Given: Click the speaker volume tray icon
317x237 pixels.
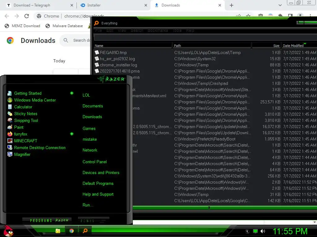Looking at the screenshot, I should (263, 231).
